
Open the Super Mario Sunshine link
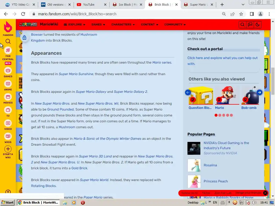[76, 74]
